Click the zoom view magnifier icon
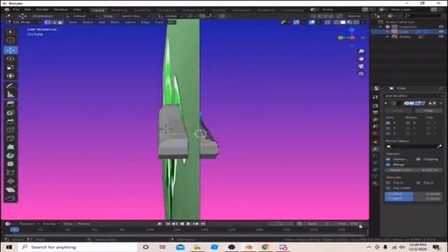This screenshot has height=252, width=448. coord(361,51)
